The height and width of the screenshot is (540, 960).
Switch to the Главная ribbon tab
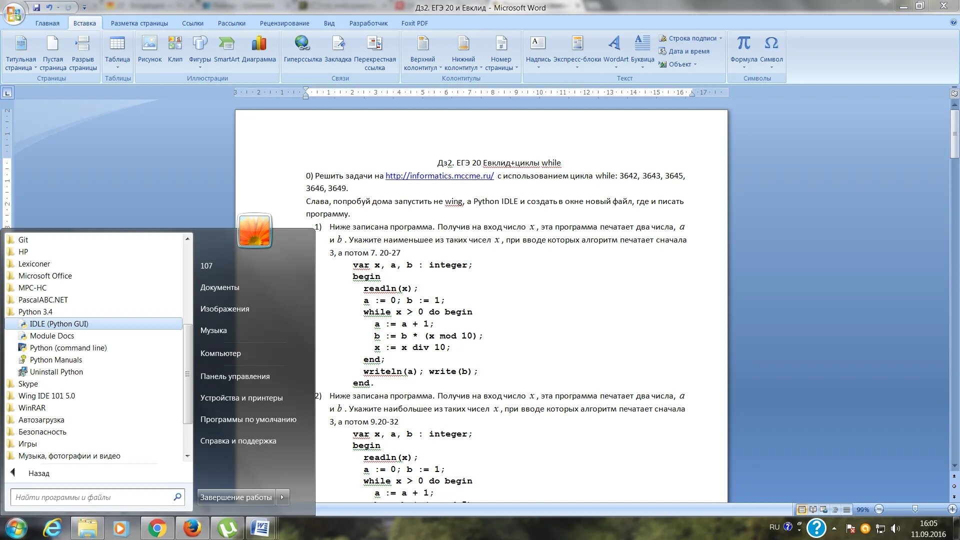click(47, 23)
